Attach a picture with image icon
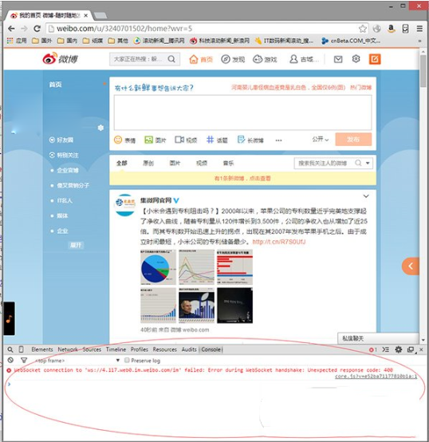 tap(148, 140)
